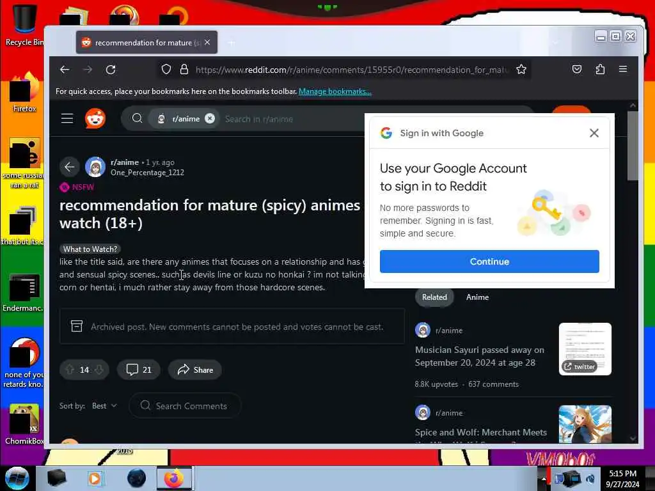Bookmark this page with the star icon
The width and height of the screenshot is (655, 491).
[521, 69]
